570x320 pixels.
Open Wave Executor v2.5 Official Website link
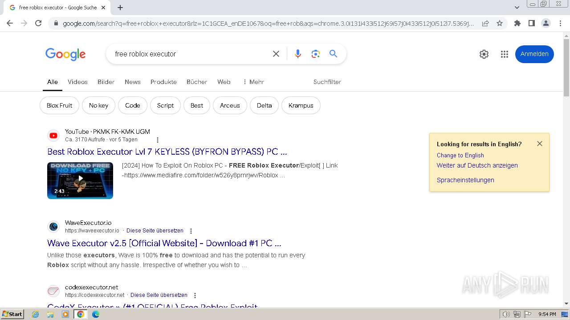pos(164,243)
